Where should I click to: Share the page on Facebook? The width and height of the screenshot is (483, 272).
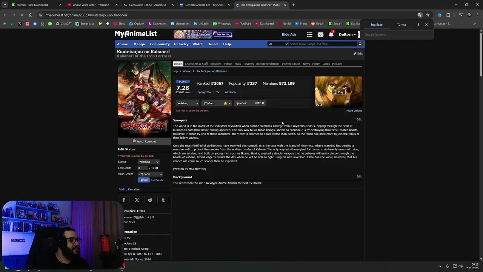click(x=124, y=200)
